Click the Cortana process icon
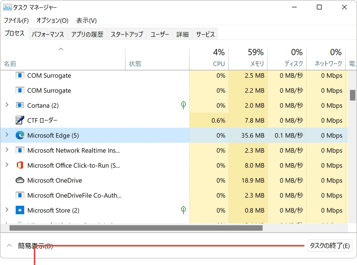This screenshot has width=357, height=265. click(20, 106)
